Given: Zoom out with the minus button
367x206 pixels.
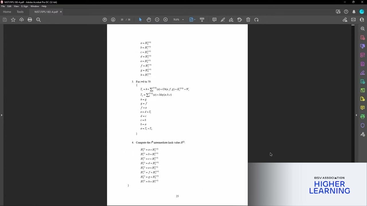Looking at the screenshot, I should pyautogui.click(x=157, y=20).
